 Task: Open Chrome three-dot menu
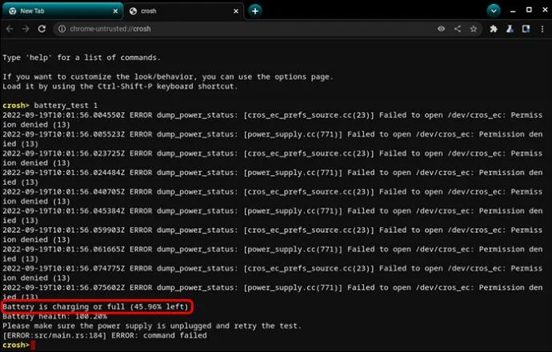[x=542, y=29]
